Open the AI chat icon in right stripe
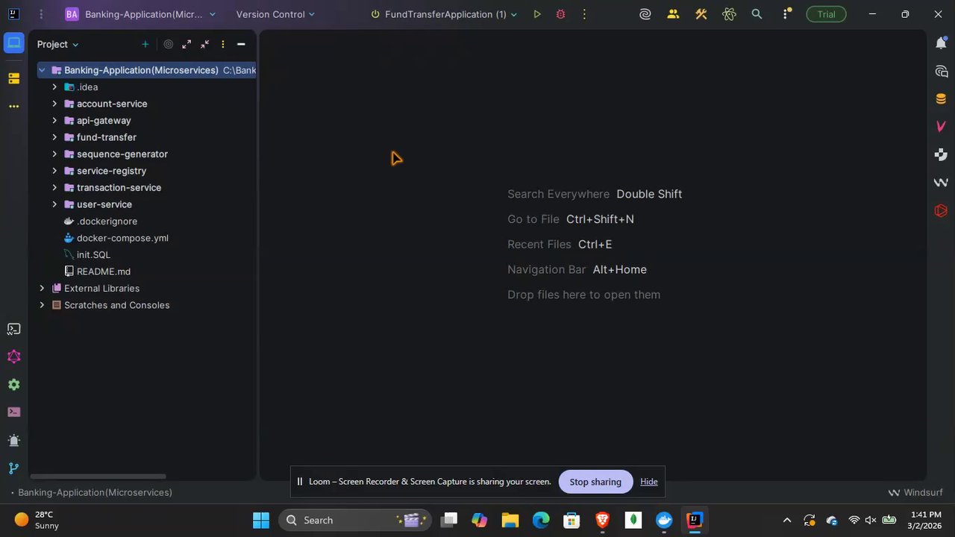Image resolution: width=955 pixels, height=537 pixels. tap(941, 72)
